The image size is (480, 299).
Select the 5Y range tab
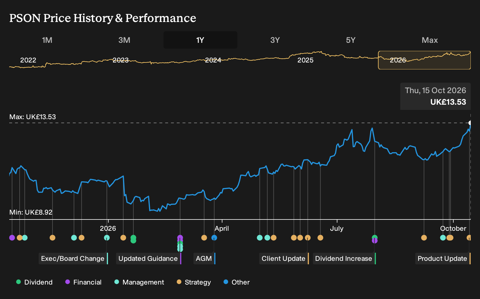tap(351, 40)
